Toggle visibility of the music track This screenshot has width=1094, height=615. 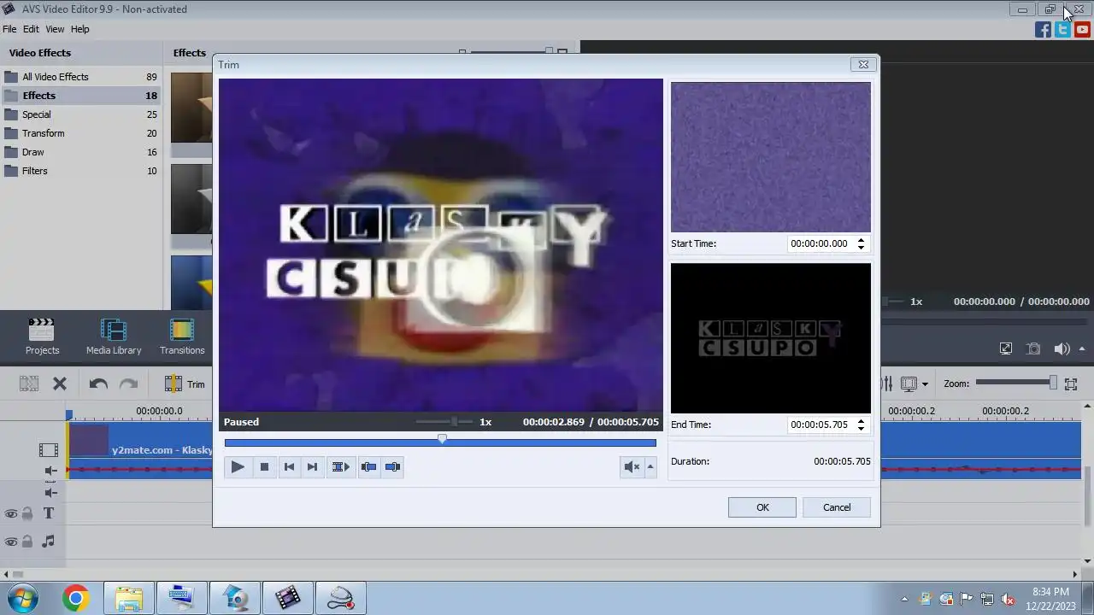[x=11, y=542]
